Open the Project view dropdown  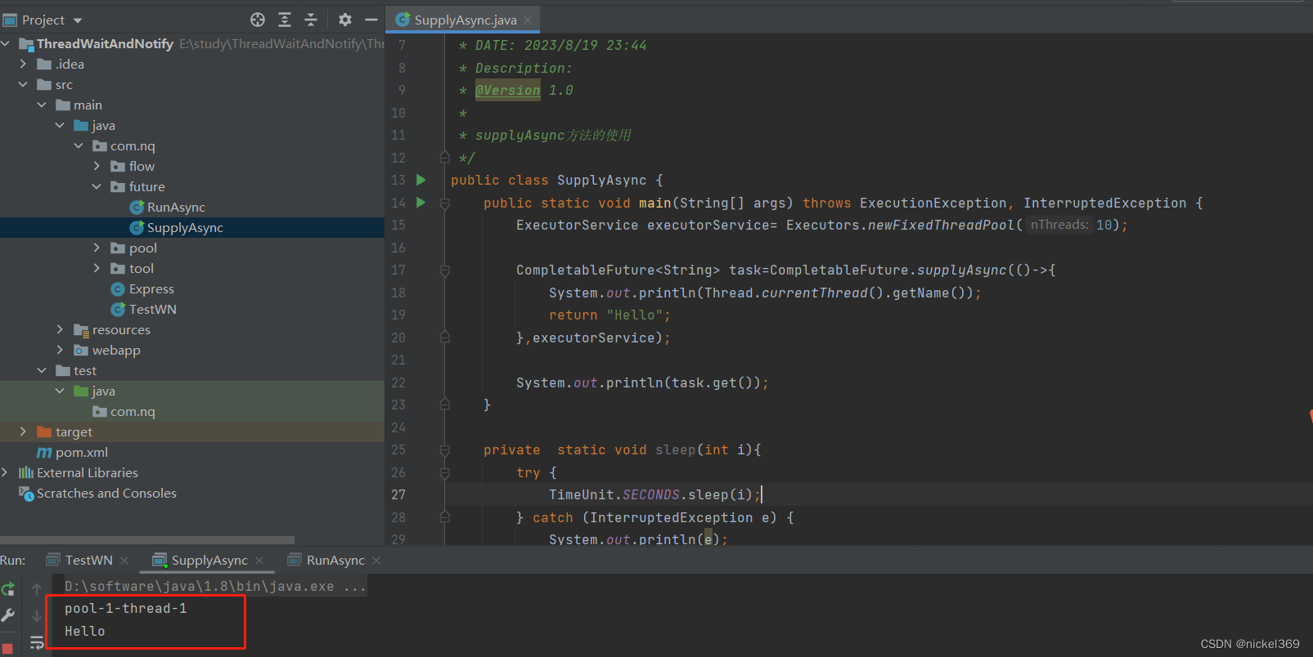(x=78, y=20)
